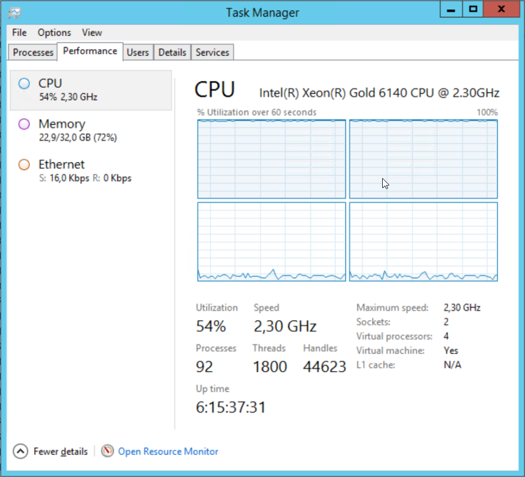Click the Fewer details label
The width and height of the screenshot is (525, 477).
pyautogui.click(x=61, y=451)
